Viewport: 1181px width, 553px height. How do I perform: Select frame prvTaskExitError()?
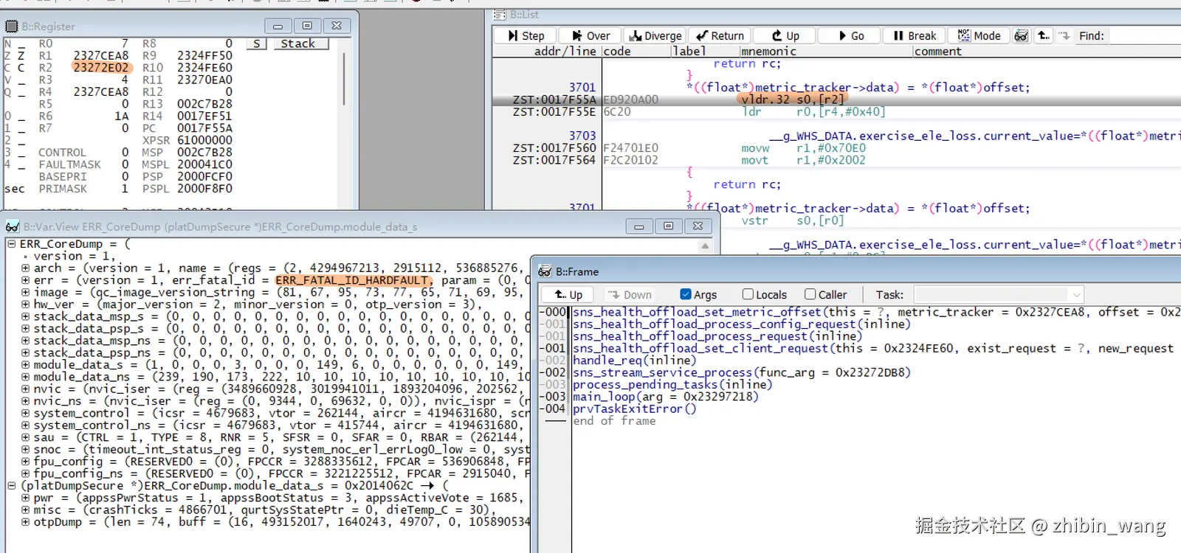635,408
